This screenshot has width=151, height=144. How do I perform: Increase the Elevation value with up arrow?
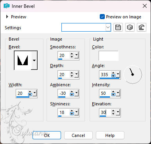(113, 111)
